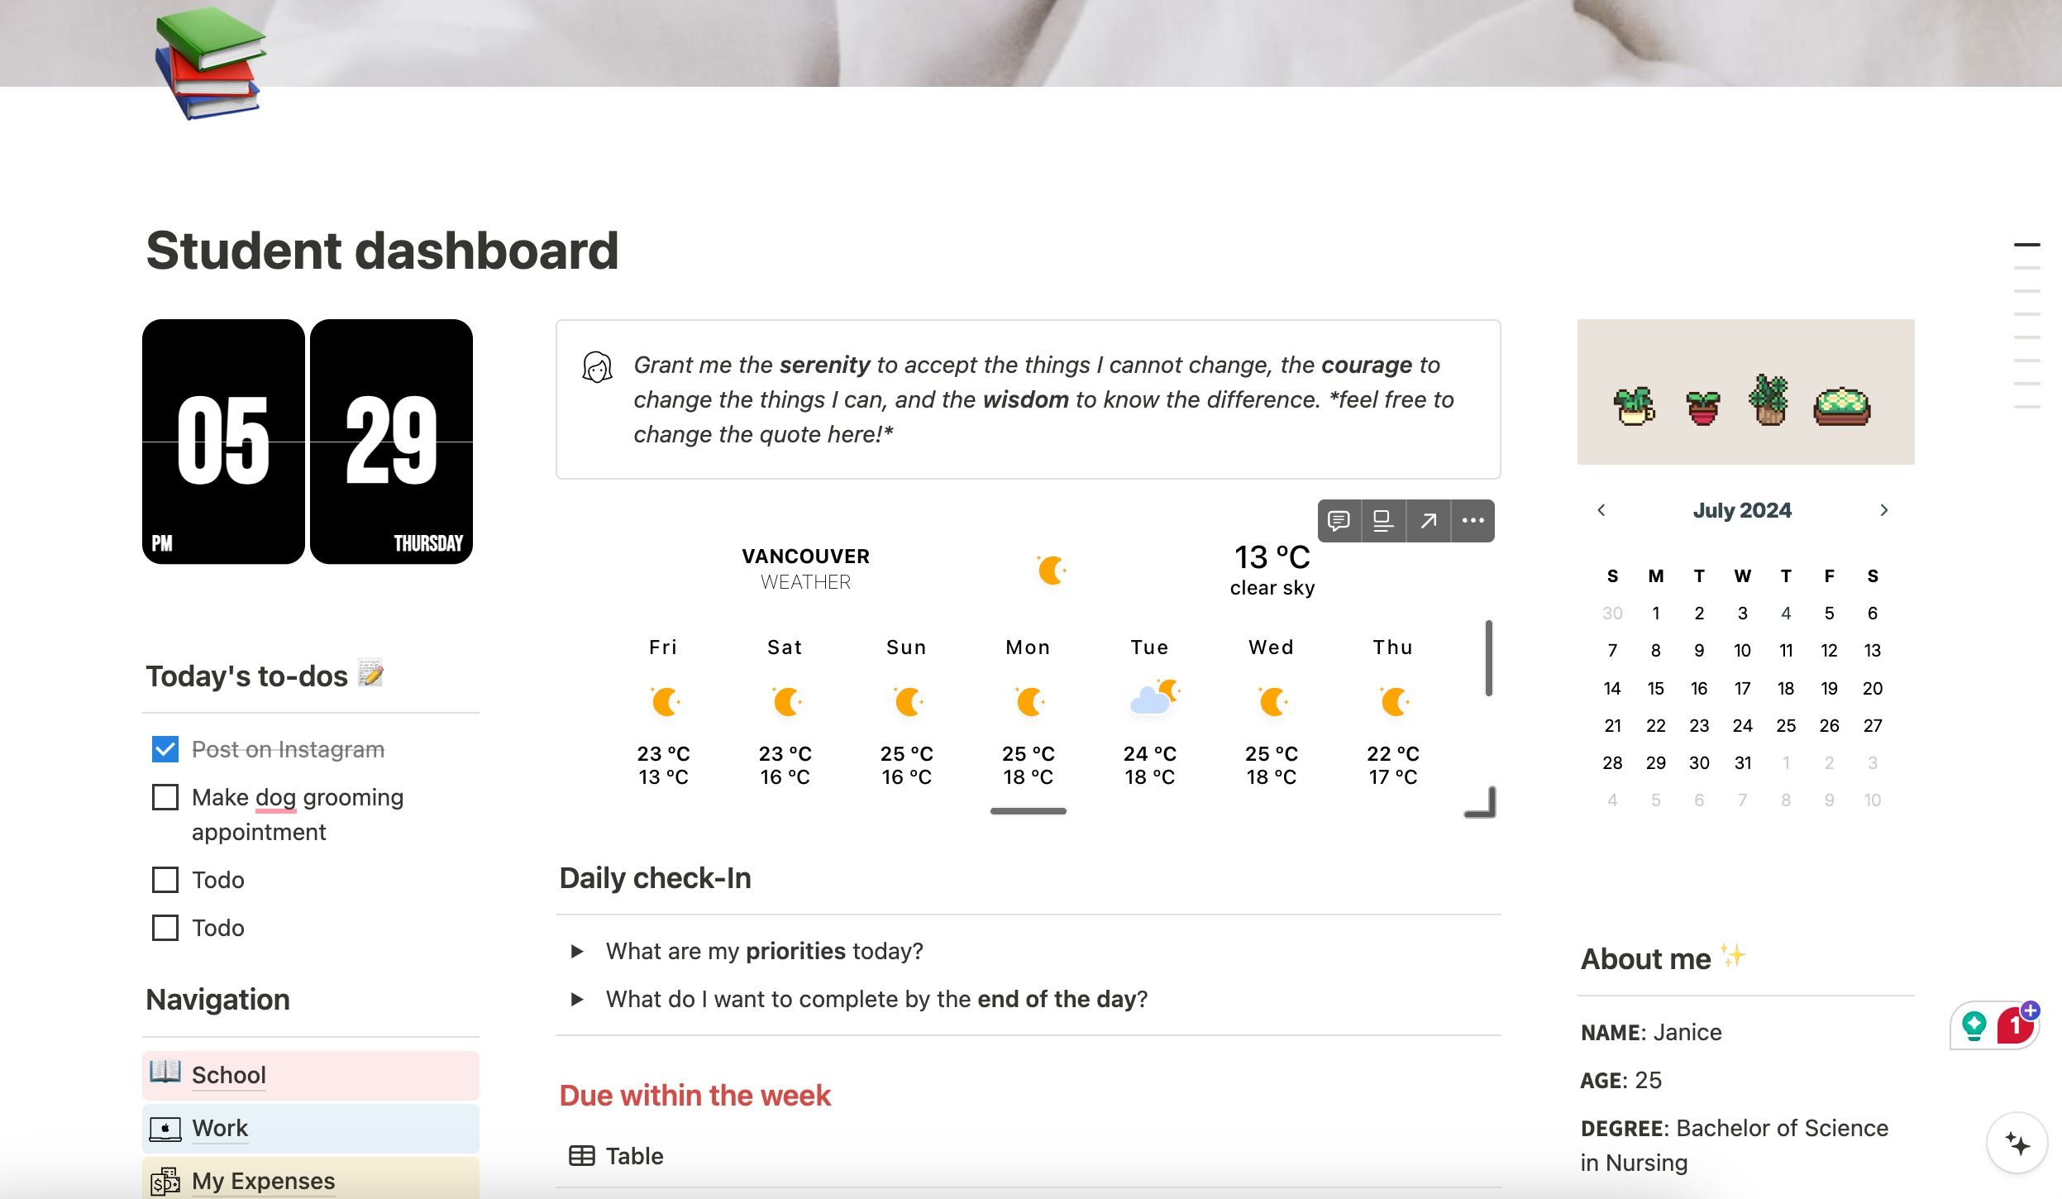Screen dimensions: 2062x1199
Task: Click the chat/comment icon in weather widget
Action: pyautogui.click(x=1339, y=519)
